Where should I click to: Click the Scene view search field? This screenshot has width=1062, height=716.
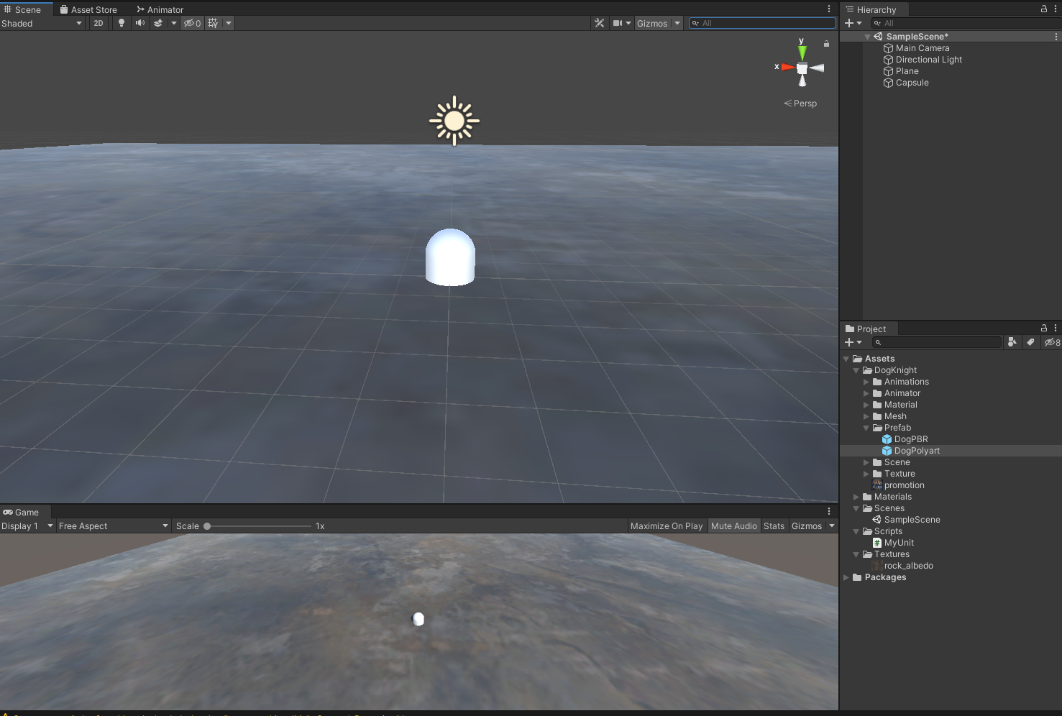point(762,23)
